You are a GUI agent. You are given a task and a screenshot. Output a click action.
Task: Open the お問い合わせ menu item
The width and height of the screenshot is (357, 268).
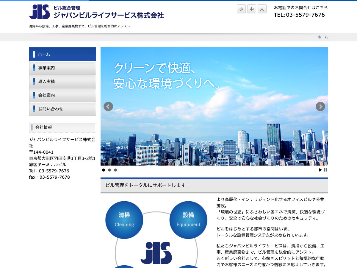click(62, 109)
